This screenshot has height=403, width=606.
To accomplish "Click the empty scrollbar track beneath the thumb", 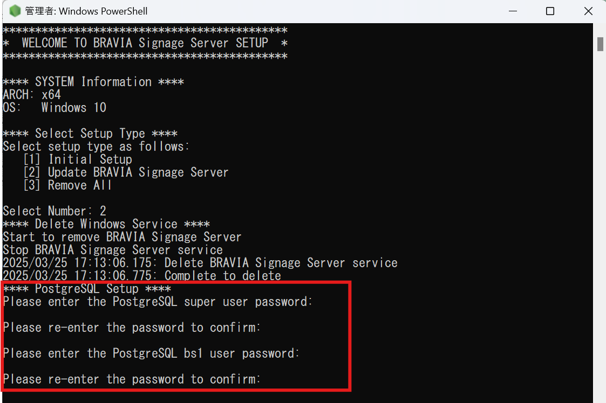I will [x=600, y=228].
